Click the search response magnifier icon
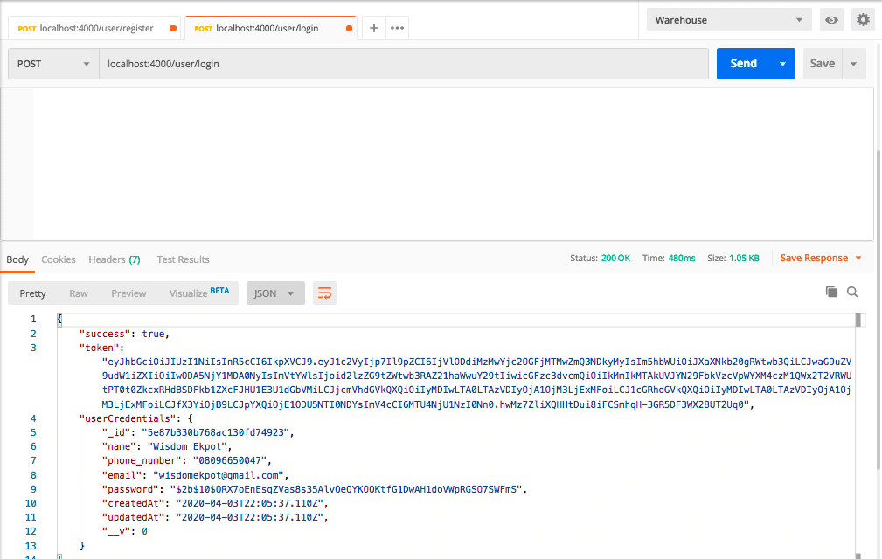This screenshot has width=882, height=559. click(852, 293)
